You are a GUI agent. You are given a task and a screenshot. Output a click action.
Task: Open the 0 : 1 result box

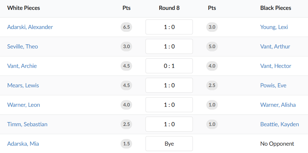click(169, 66)
